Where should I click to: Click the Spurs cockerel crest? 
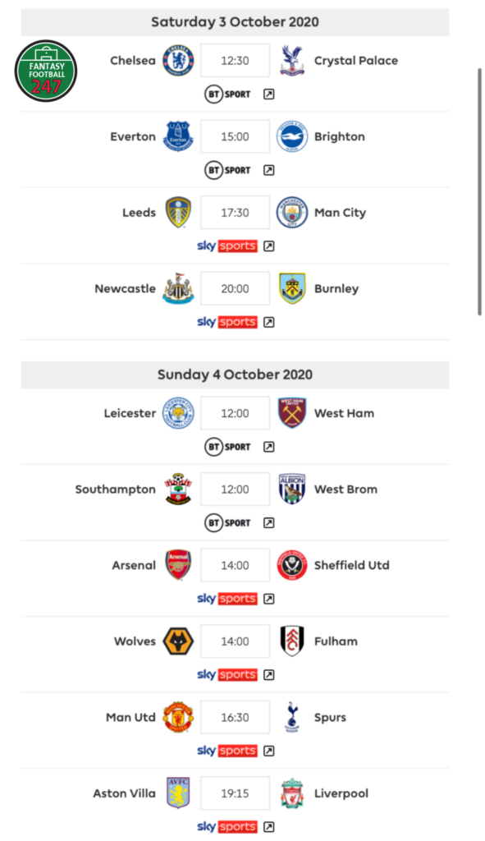click(x=291, y=717)
